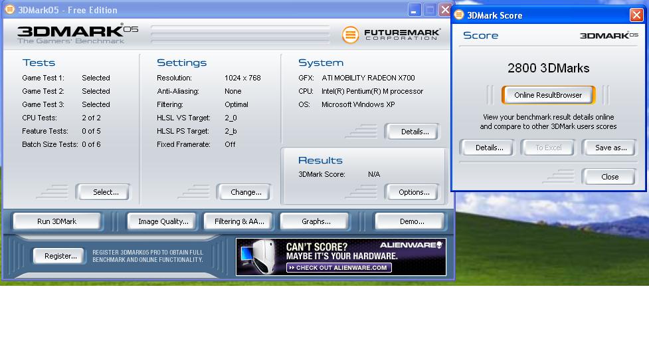
Task: Click the Batch Size Tests value 0 of 6
Action: (91, 144)
